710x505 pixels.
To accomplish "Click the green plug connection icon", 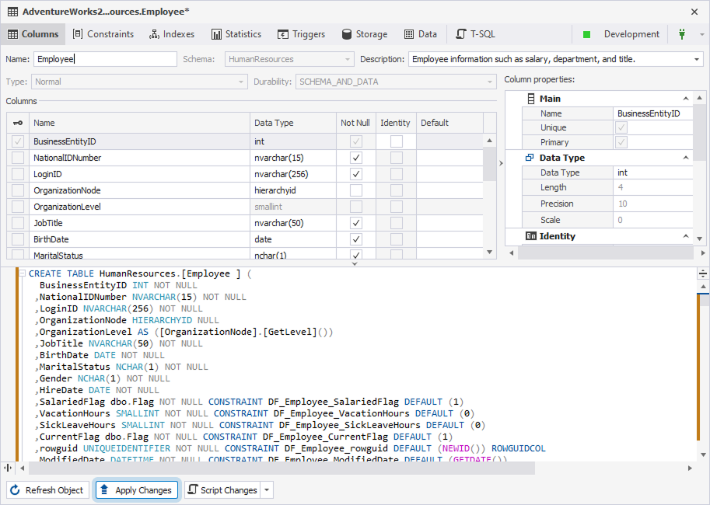I will point(681,34).
